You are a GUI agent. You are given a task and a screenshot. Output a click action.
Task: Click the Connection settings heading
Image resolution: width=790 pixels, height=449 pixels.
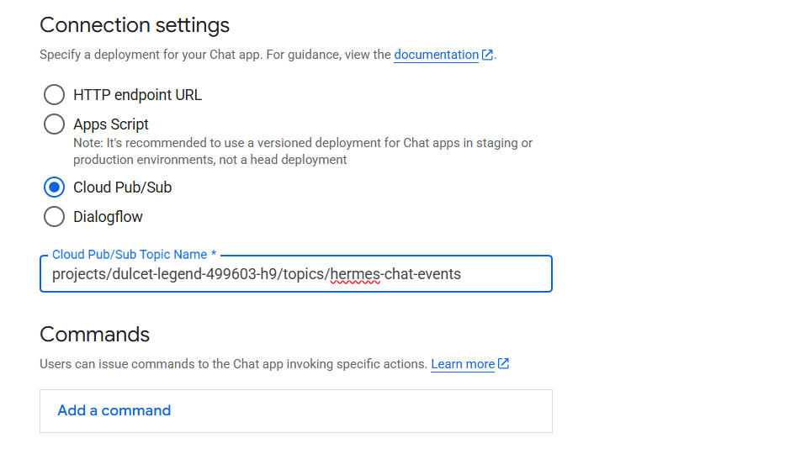pos(135,25)
